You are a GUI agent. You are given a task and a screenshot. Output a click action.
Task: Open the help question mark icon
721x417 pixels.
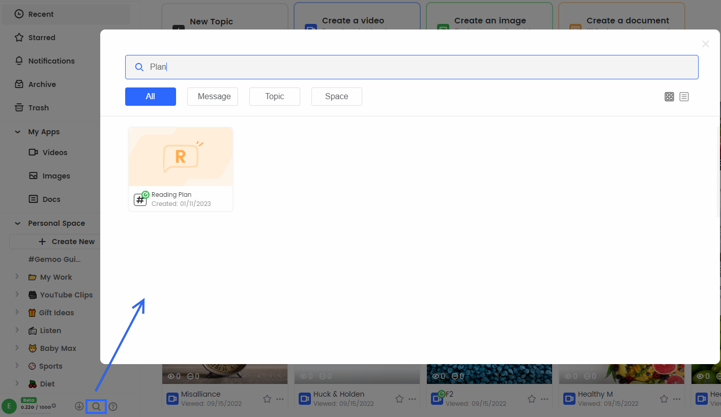click(113, 406)
